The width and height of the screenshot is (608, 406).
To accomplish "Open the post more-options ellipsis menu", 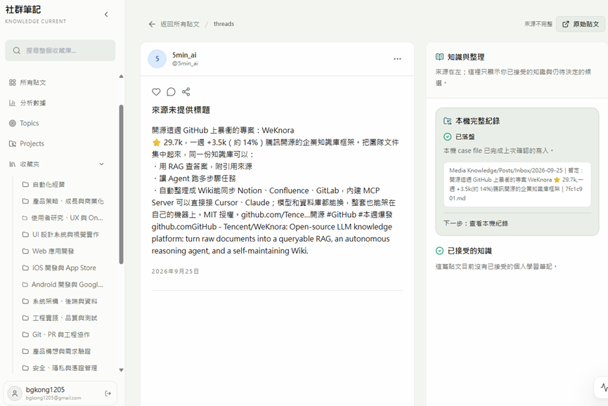I will [397, 59].
